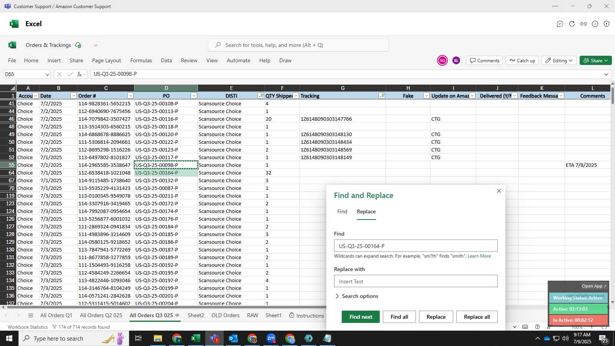Click the Catch up button

coord(522,60)
